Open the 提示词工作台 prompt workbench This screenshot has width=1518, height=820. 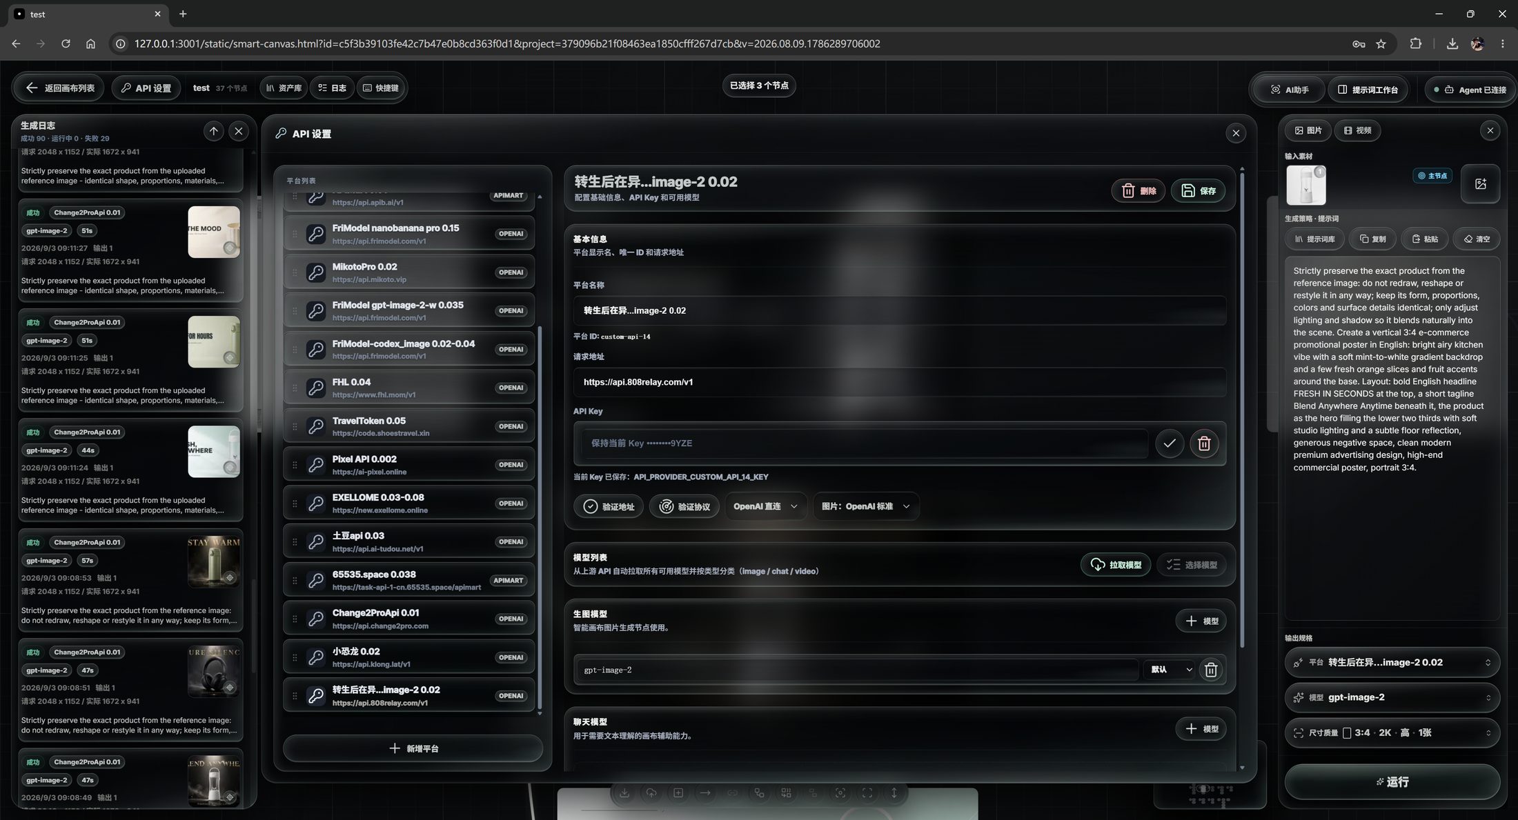(1368, 90)
